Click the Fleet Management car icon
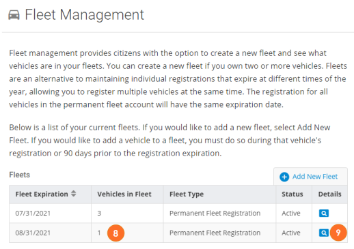354x249 pixels. point(14,15)
